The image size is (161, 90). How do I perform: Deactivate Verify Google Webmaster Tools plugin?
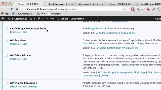coord(15,32)
